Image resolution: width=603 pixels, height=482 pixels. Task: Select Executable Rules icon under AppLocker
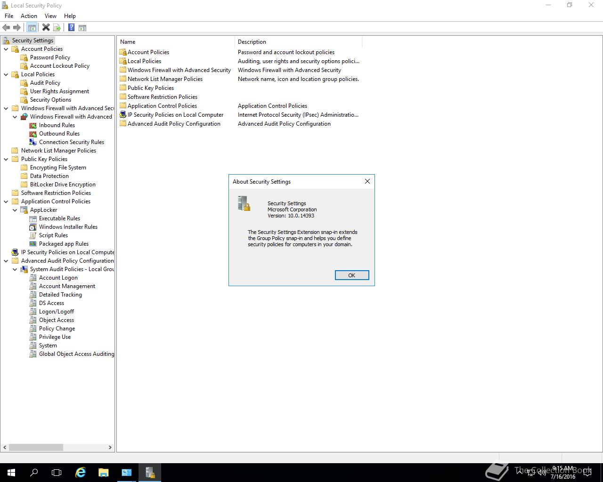coord(33,218)
